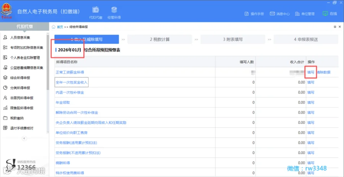Click 填写 for 劳务报酬(适用累计预扣法)
The width and height of the screenshot is (344, 177).
[311, 143]
